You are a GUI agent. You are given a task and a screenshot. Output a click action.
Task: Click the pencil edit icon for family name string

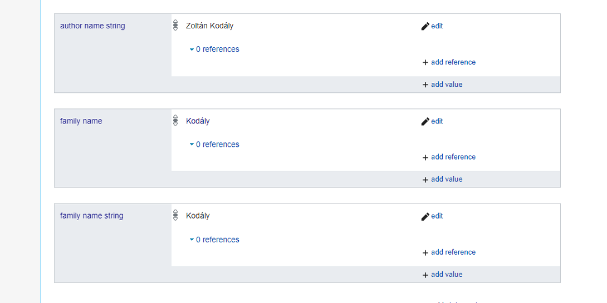[425, 216]
